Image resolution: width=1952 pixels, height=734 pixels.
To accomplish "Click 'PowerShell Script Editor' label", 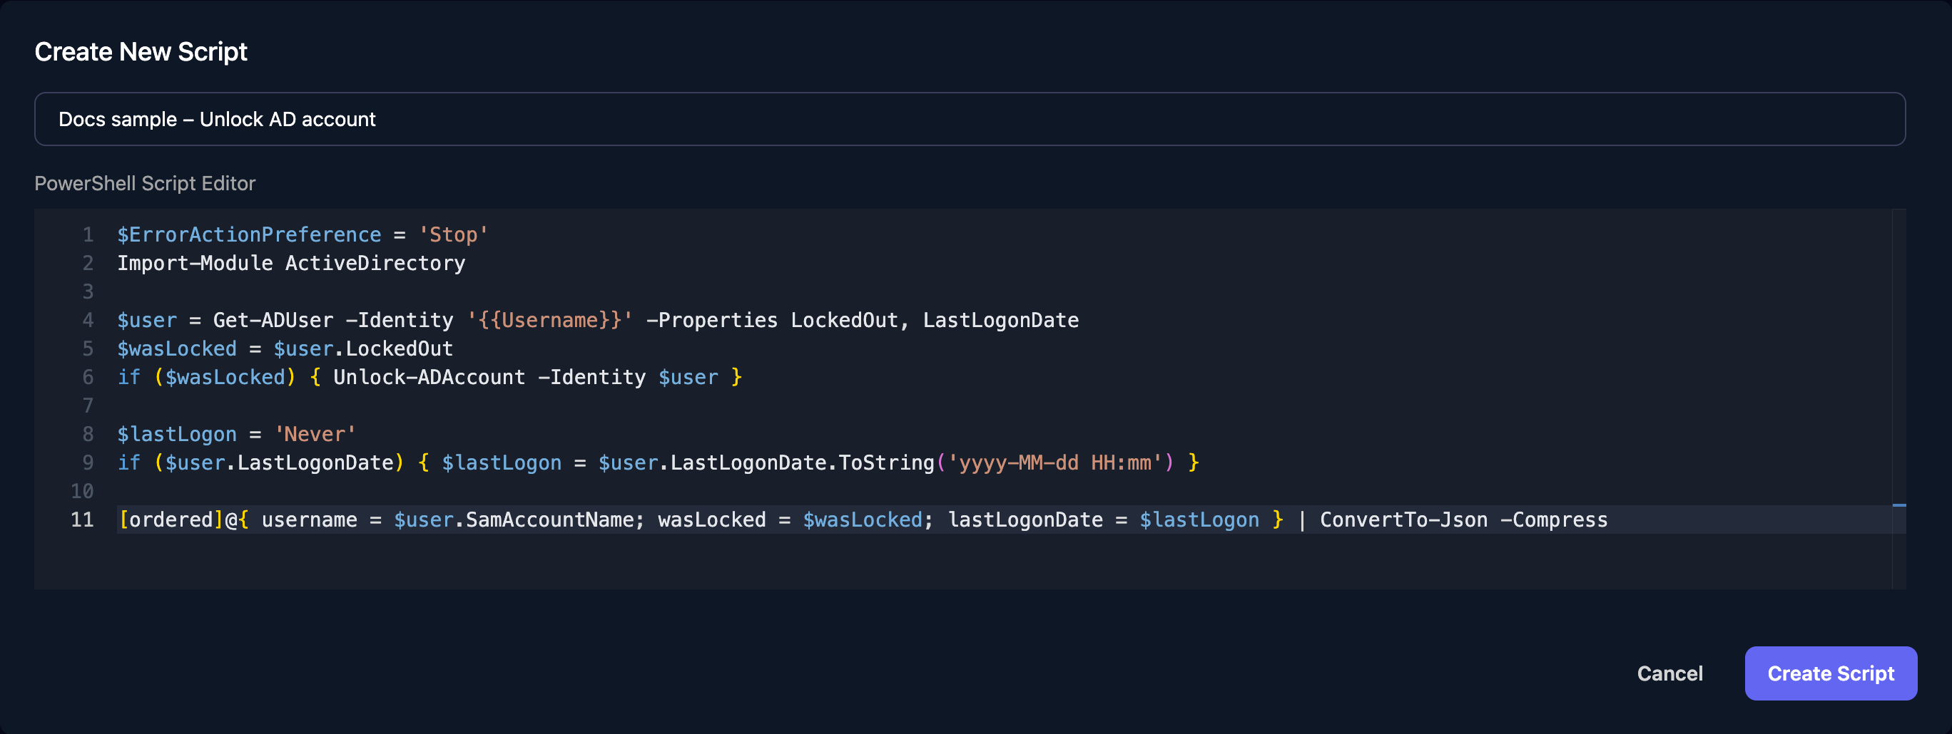I will [145, 183].
